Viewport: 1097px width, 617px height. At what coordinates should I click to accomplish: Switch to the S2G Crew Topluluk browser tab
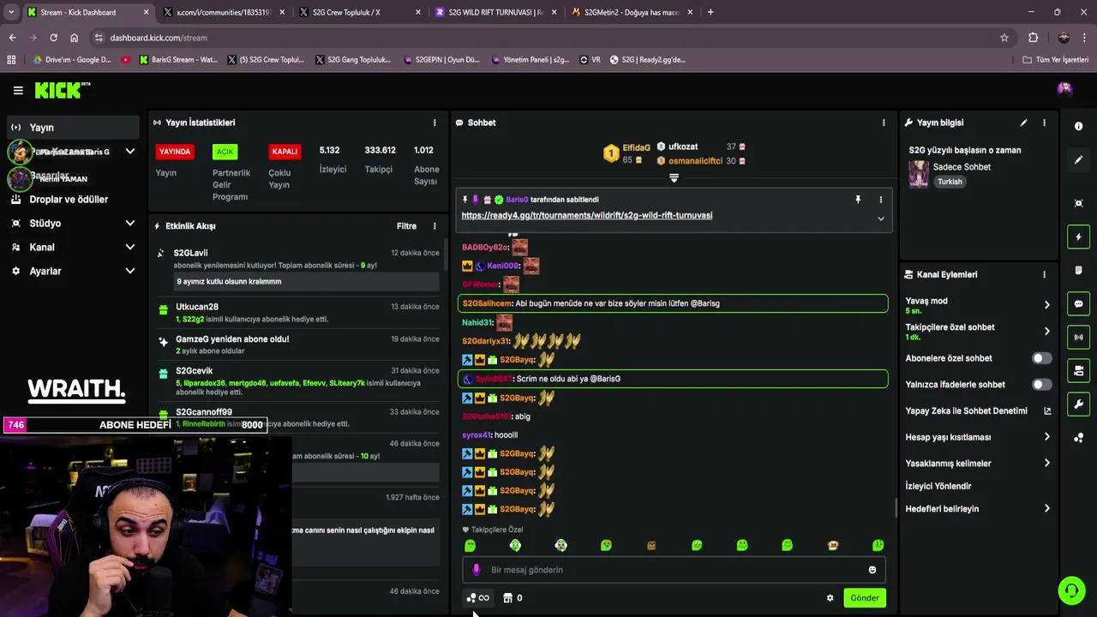[x=358, y=12]
